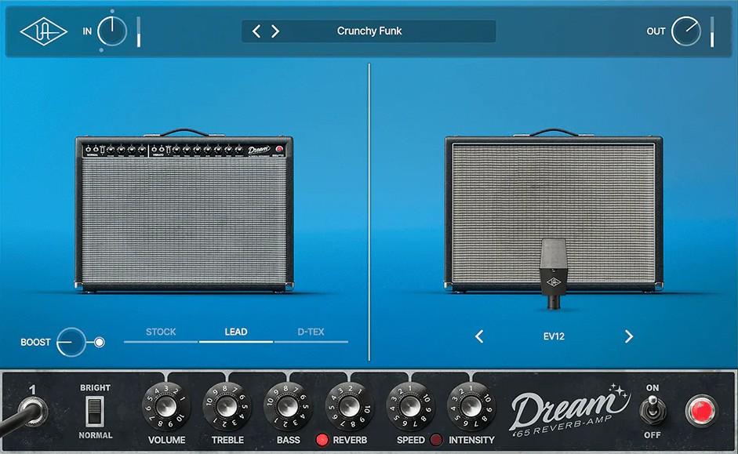738x454 pixels.
Task: Click the input jack 1 on amp panel
Action: (33, 411)
